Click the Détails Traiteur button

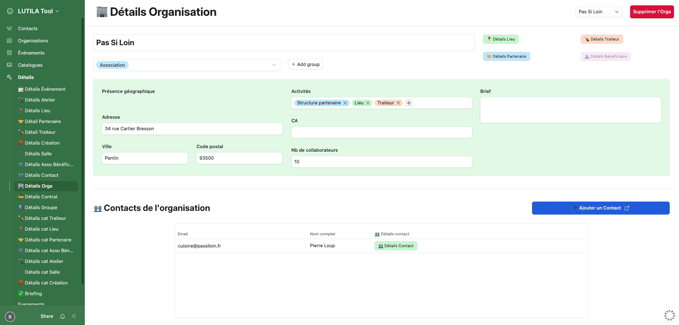[602, 39]
